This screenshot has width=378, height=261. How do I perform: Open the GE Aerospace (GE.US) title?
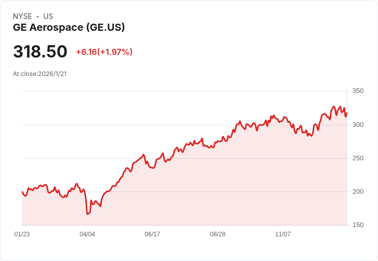point(69,27)
